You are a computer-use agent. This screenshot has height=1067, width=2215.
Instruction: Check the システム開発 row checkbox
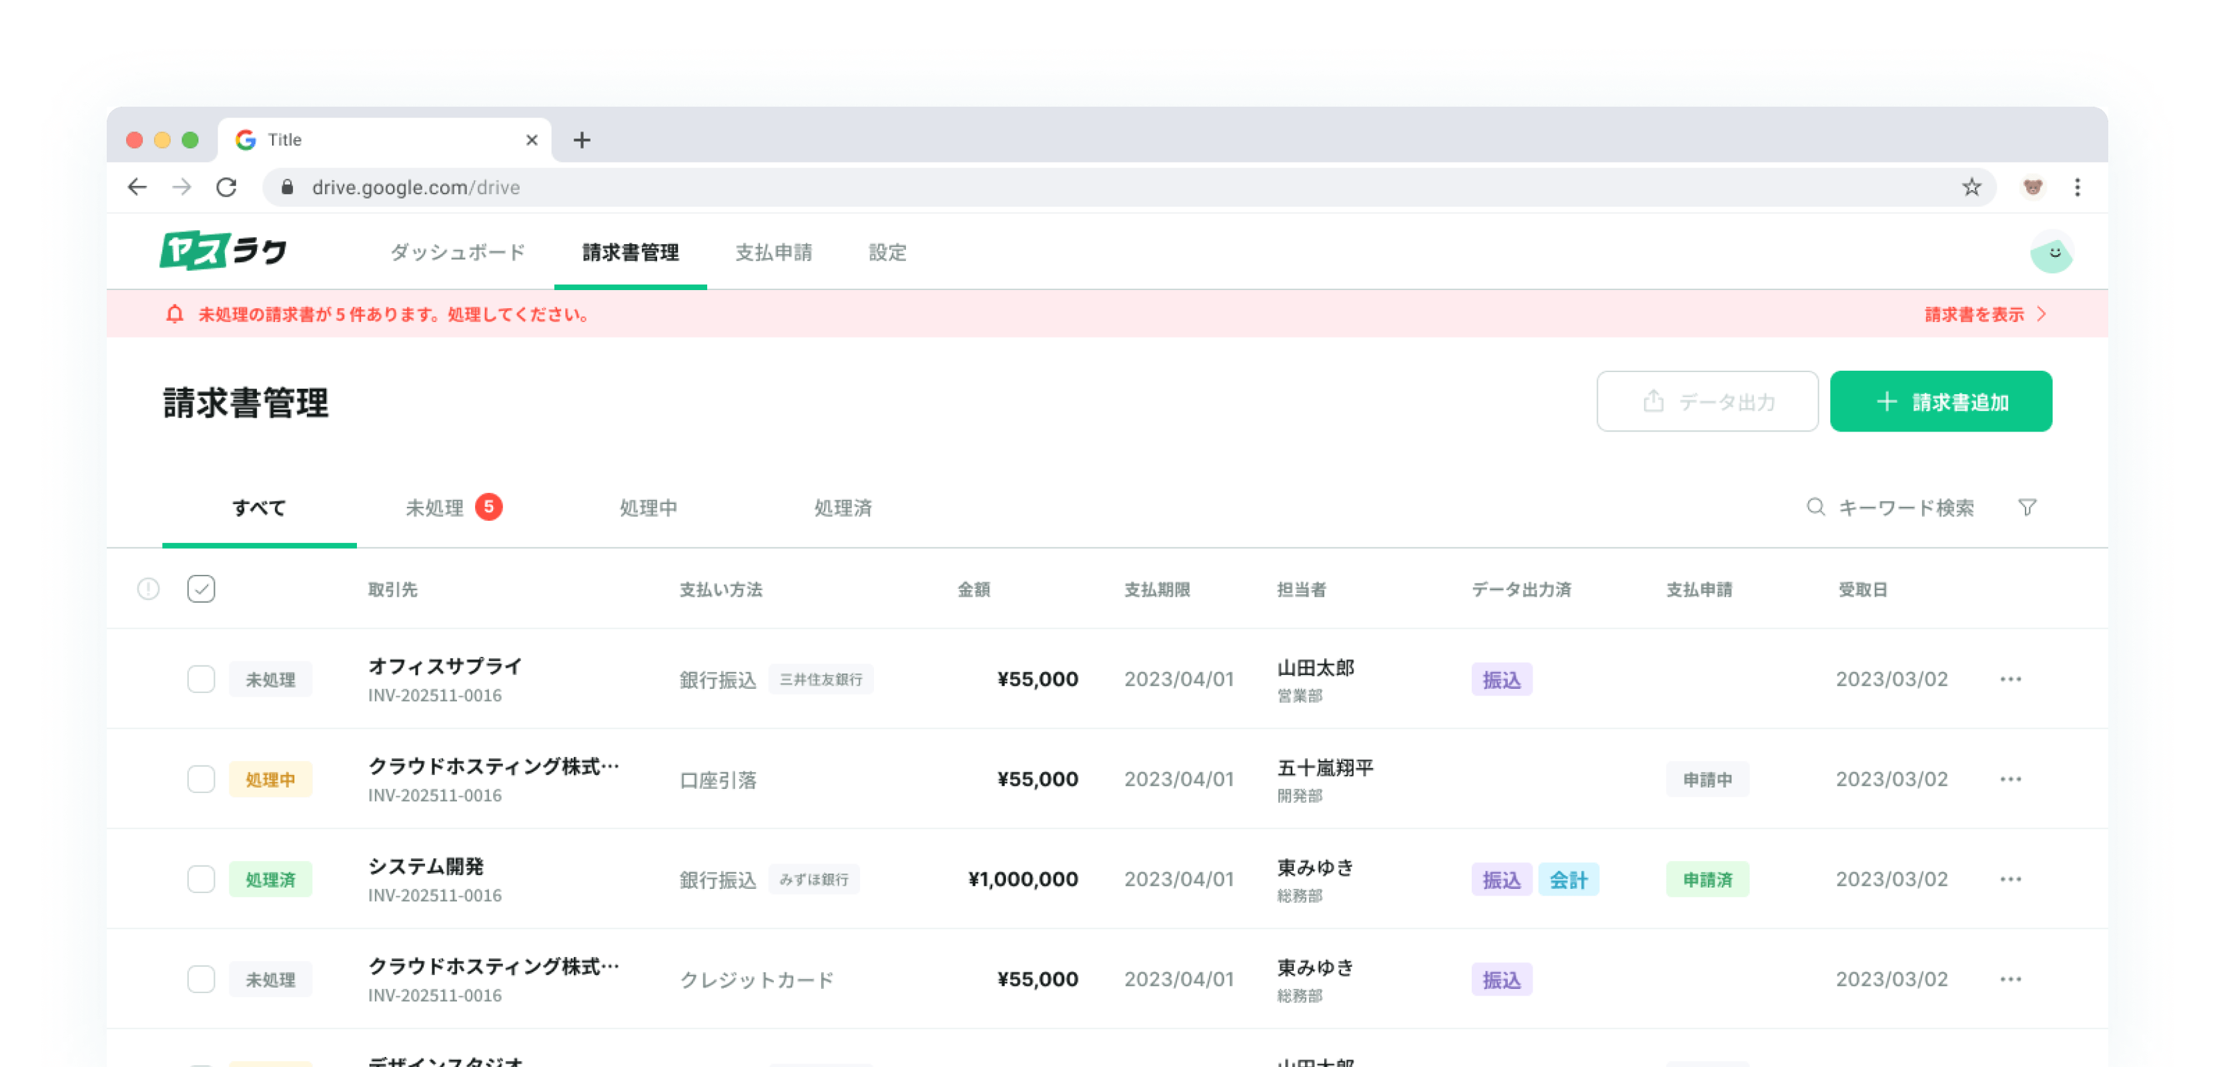point(201,879)
